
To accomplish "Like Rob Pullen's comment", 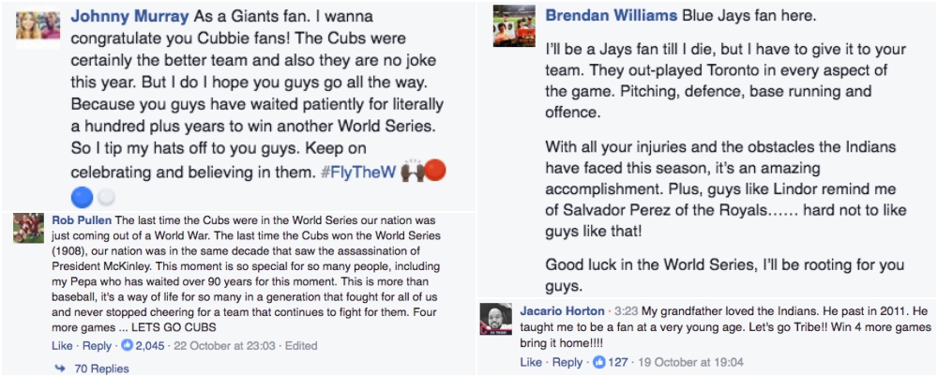I will point(63,346).
